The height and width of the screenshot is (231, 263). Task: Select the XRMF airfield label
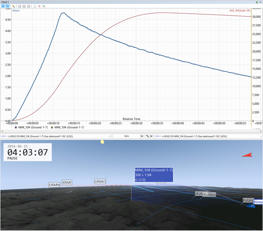67,182
